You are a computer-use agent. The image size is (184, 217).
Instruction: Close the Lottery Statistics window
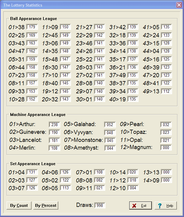179,5
